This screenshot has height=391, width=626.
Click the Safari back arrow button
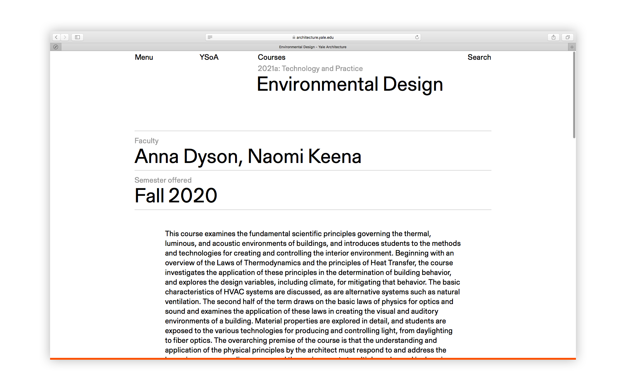point(56,37)
